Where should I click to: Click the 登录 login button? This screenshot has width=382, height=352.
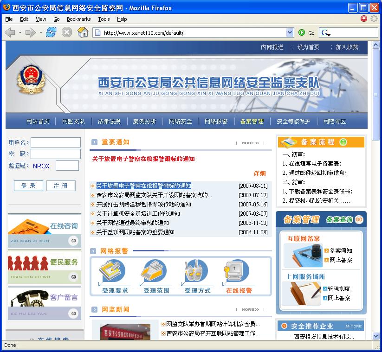[28, 186]
